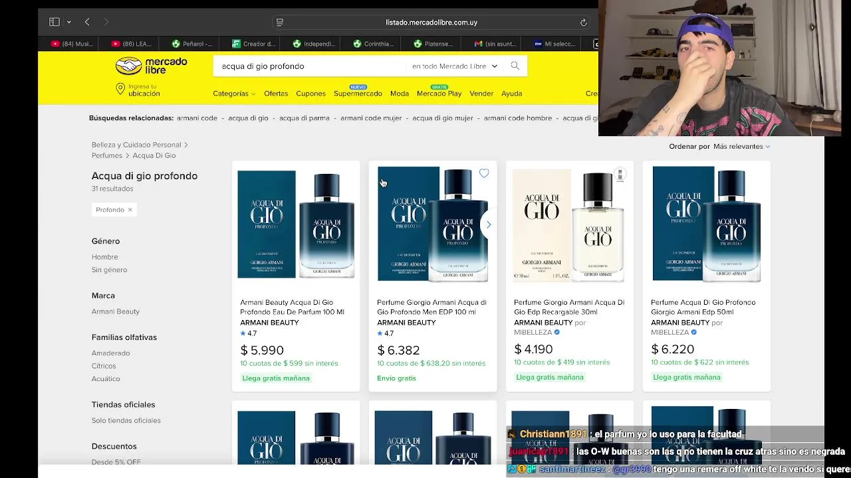The width and height of the screenshot is (851, 478).
Task: Click "10 cuotas de $599 sin interés"
Action: point(289,363)
